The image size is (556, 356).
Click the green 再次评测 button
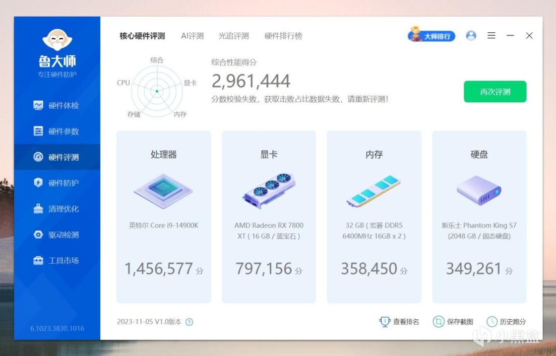(495, 92)
